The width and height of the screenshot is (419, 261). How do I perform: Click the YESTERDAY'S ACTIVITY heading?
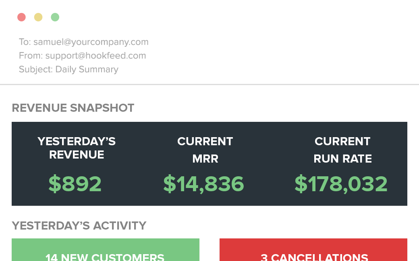pos(79,226)
